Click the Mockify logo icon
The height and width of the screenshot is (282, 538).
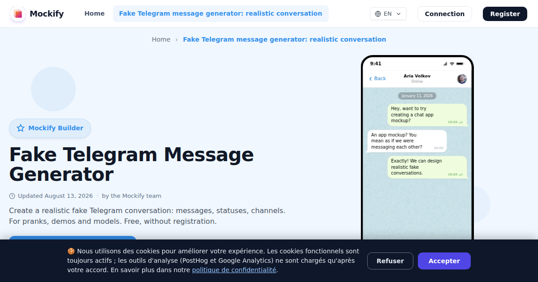pyautogui.click(x=18, y=14)
